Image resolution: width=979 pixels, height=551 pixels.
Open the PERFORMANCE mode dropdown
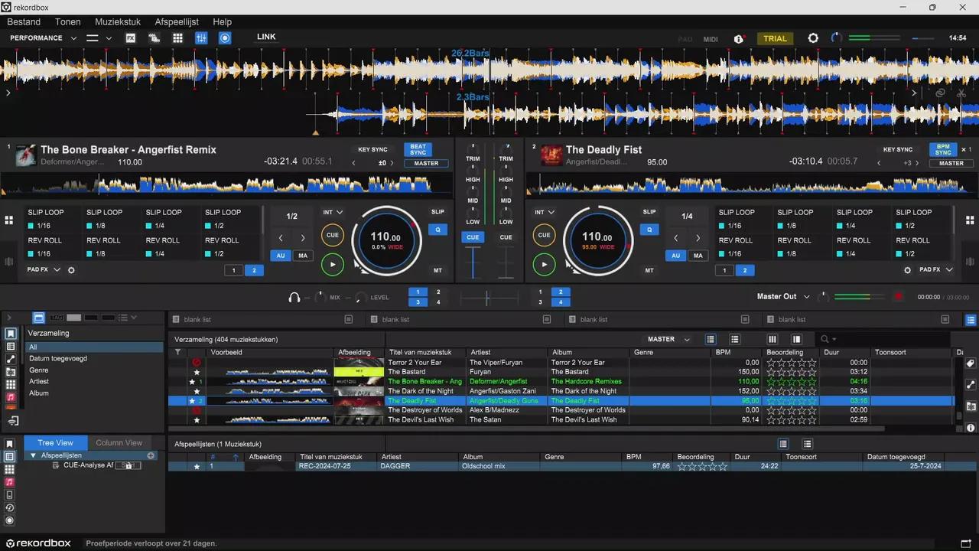click(43, 38)
